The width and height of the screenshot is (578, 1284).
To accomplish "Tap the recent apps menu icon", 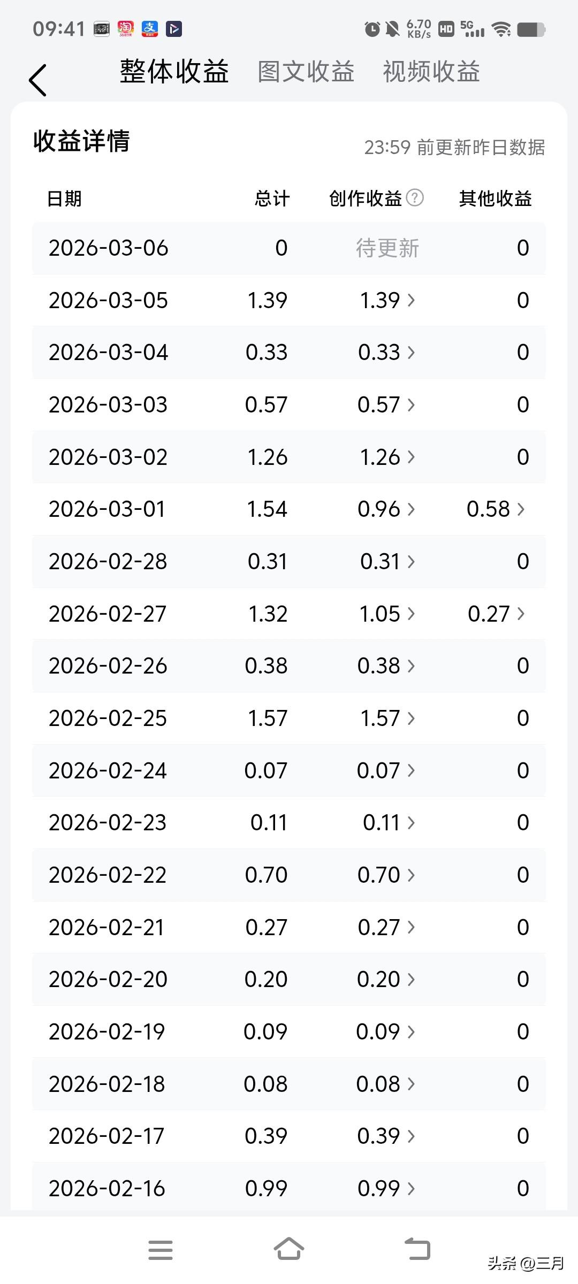I will coord(161,1250).
